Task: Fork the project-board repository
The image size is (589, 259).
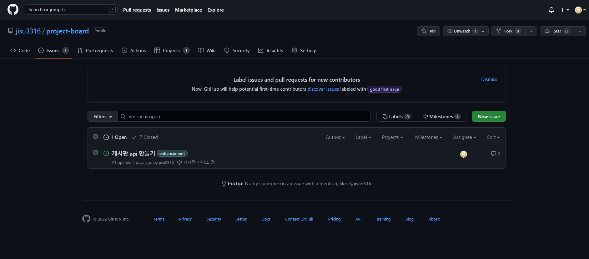Action: (x=508, y=31)
